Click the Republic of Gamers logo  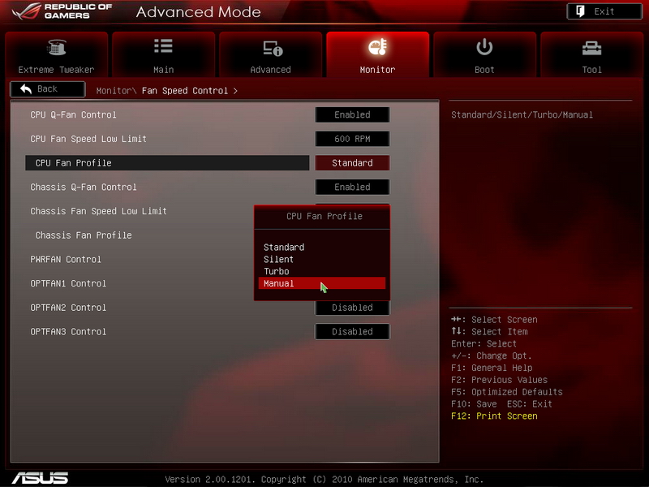tap(62, 11)
